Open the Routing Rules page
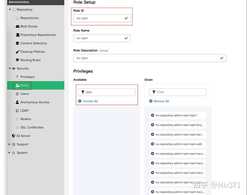 (30, 60)
